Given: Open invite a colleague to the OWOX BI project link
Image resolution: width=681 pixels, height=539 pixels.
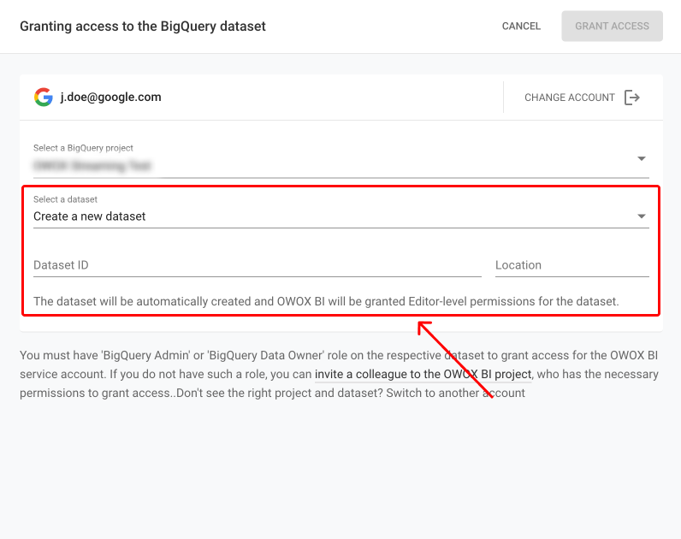Looking at the screenshot, I should [x=423, y=375].
